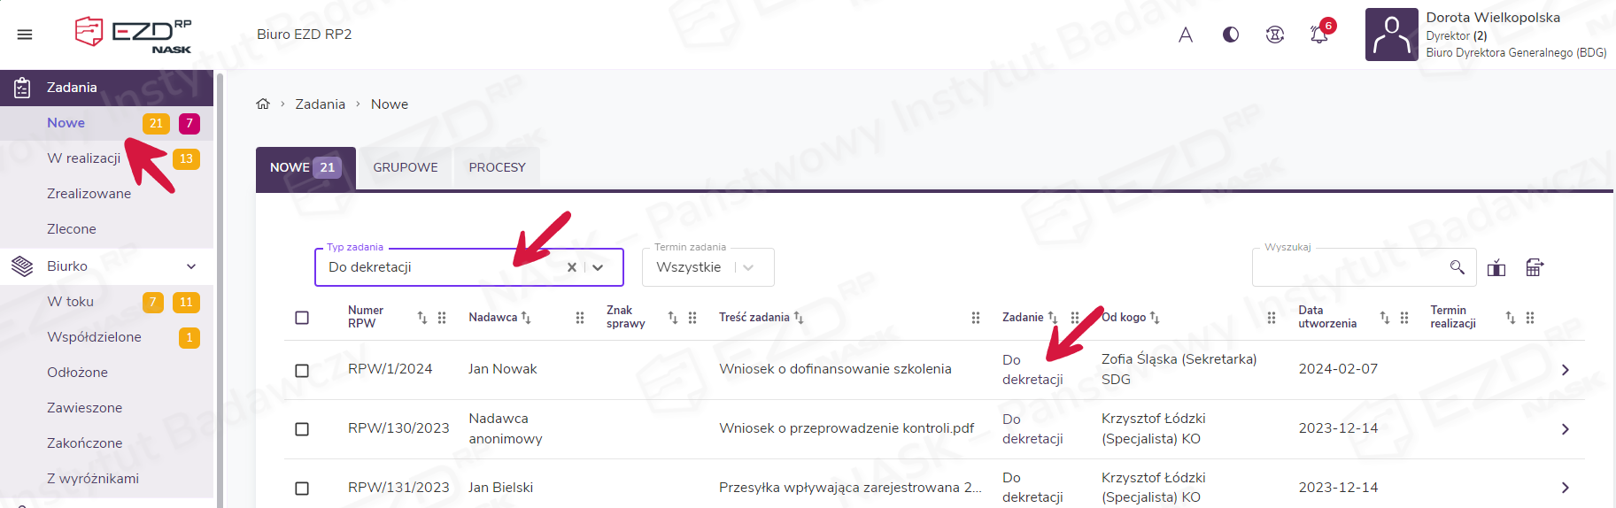
Task: Collapse the Biurko sidebar section
Action: pos(191,266)
